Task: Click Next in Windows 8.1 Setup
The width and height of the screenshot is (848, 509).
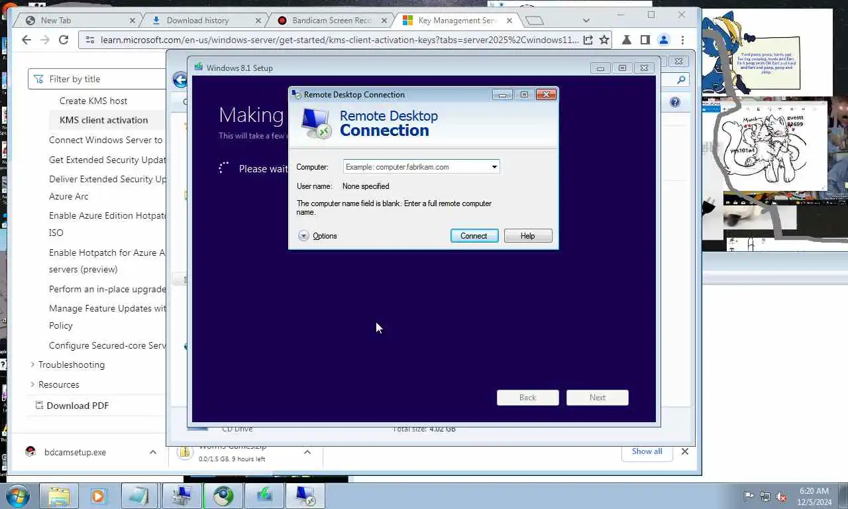Action: click(x=598, y=398)
